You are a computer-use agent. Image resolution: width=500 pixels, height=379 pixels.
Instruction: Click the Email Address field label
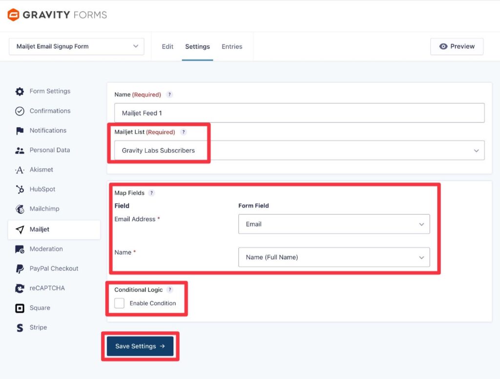click(135, 219)
